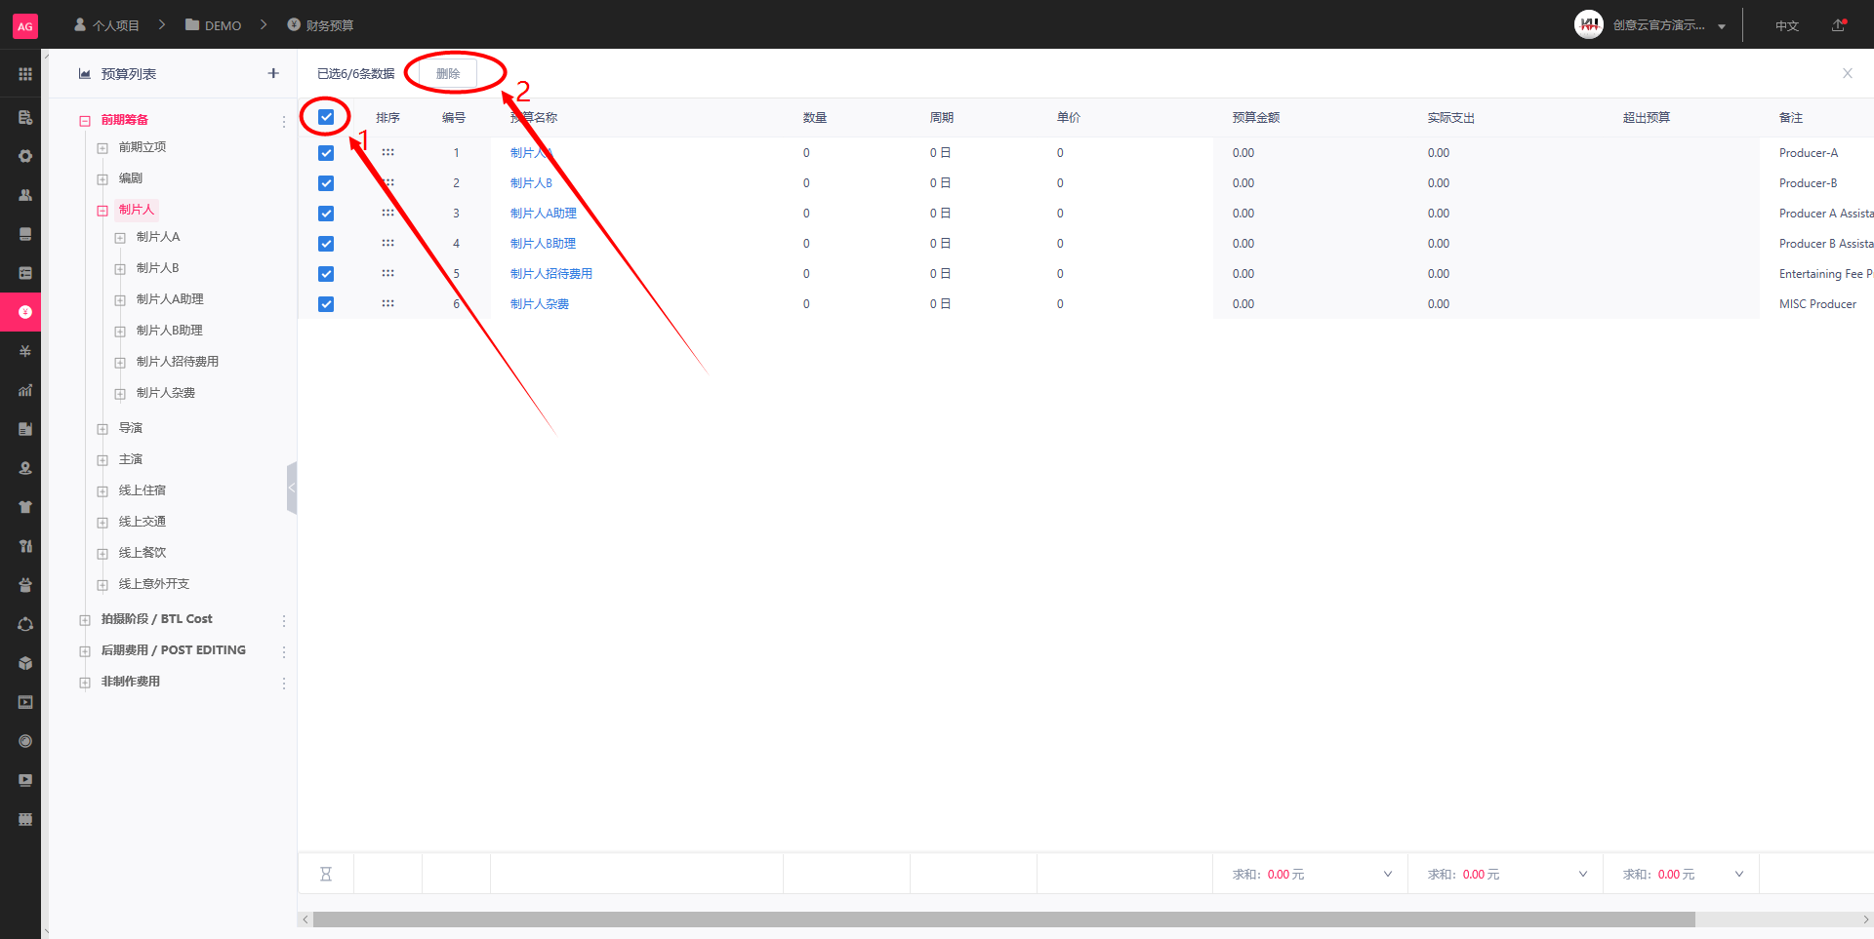Toggle checkbox for 制片人杂费 row

pyautogui.click(x=326, y=304)
